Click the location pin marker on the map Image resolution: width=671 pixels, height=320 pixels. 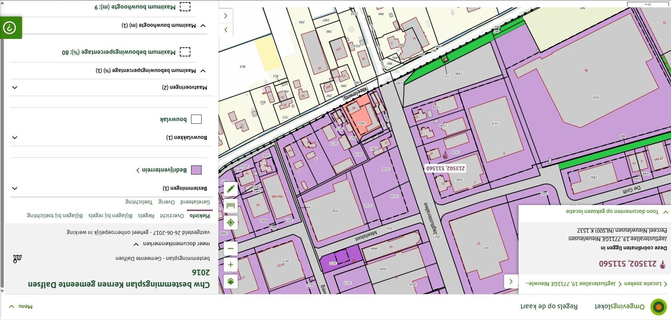pyautogui.click(x=445, y=155)
